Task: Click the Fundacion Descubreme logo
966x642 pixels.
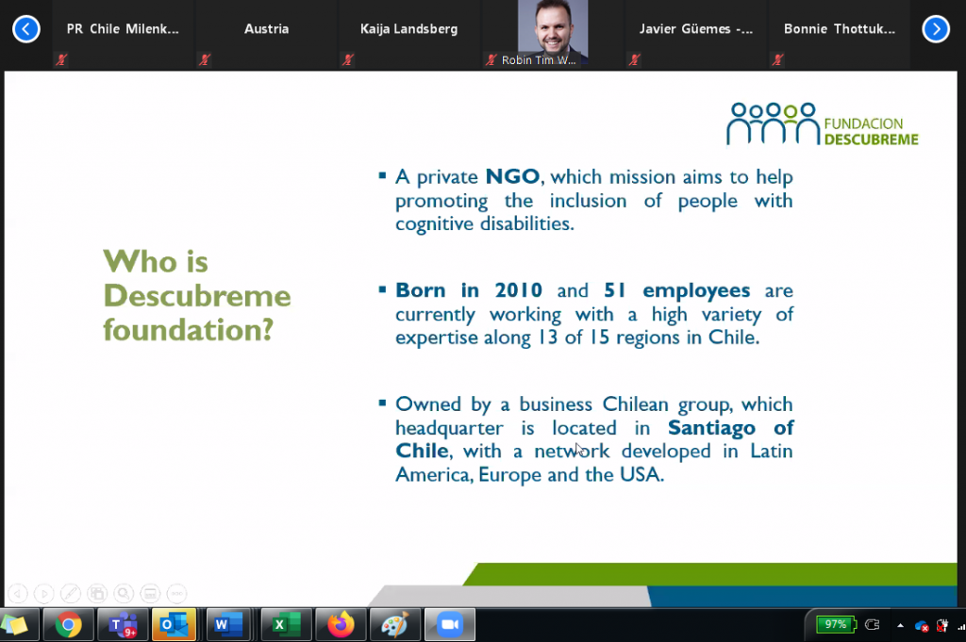Action: click(x=822, y=124)
